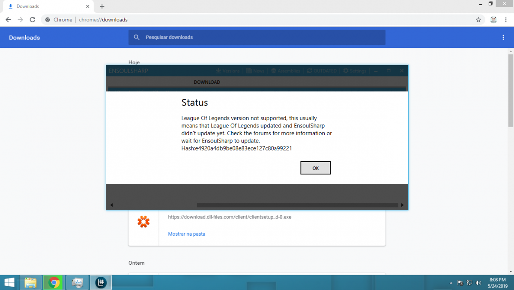Click the Hash line in the Status dialog
Viewport: 514px width, 290px height.
point(236,148)
